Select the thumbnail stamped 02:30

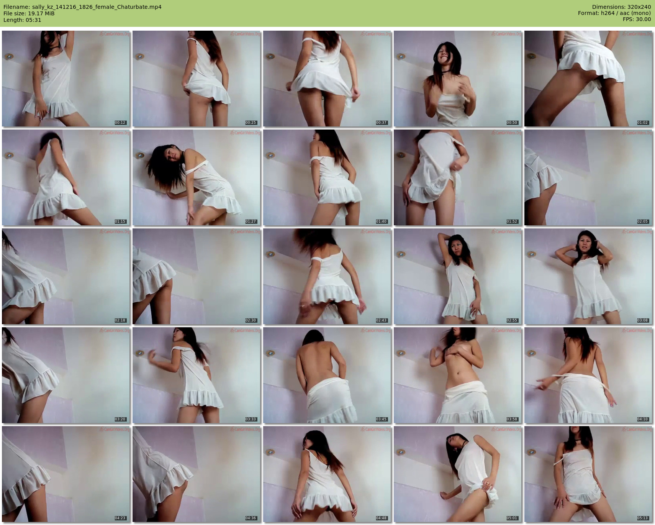point(196,276)
